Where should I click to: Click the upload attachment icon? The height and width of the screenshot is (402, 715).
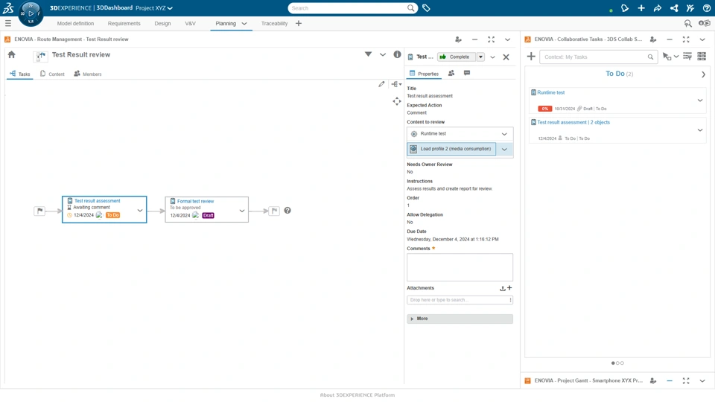pos(503,288)
